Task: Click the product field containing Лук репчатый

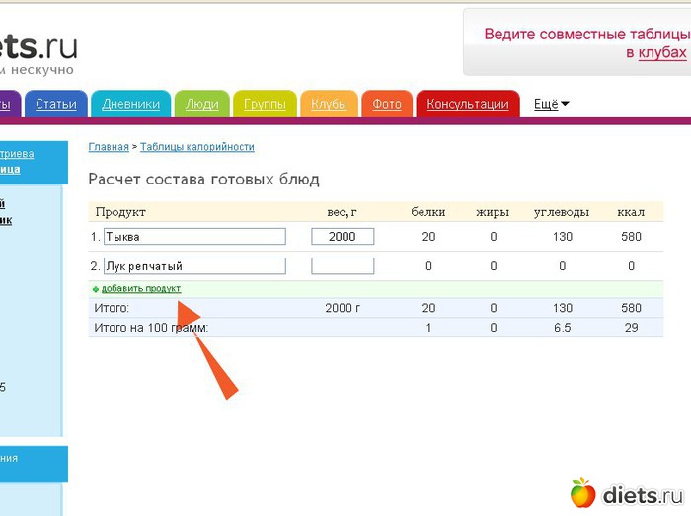Action: click(194, 266)
